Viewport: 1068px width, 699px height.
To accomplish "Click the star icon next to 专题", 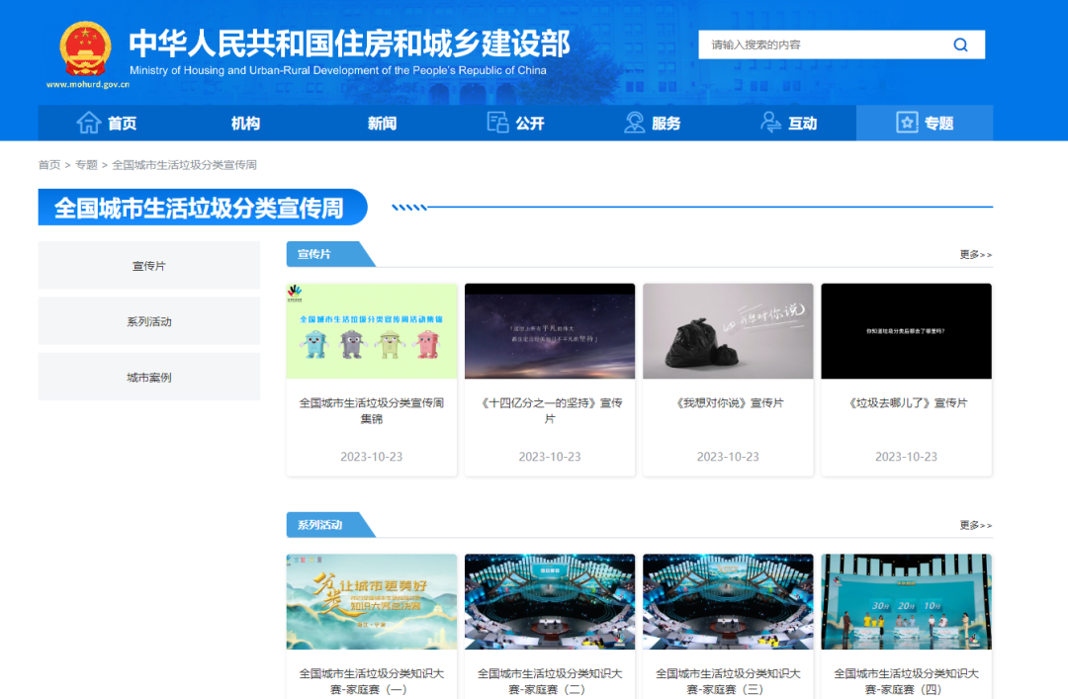I will pos(907,123).
